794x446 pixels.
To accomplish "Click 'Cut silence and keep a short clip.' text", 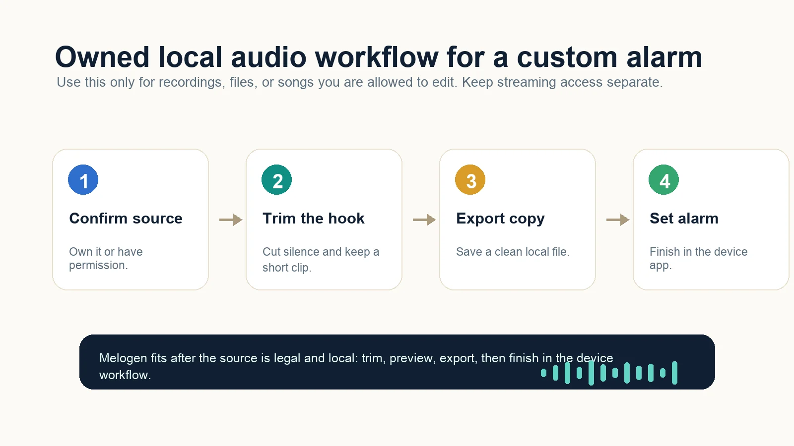I will 321,260.
